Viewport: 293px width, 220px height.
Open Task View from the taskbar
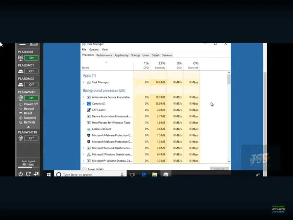(x=132, y=174)
